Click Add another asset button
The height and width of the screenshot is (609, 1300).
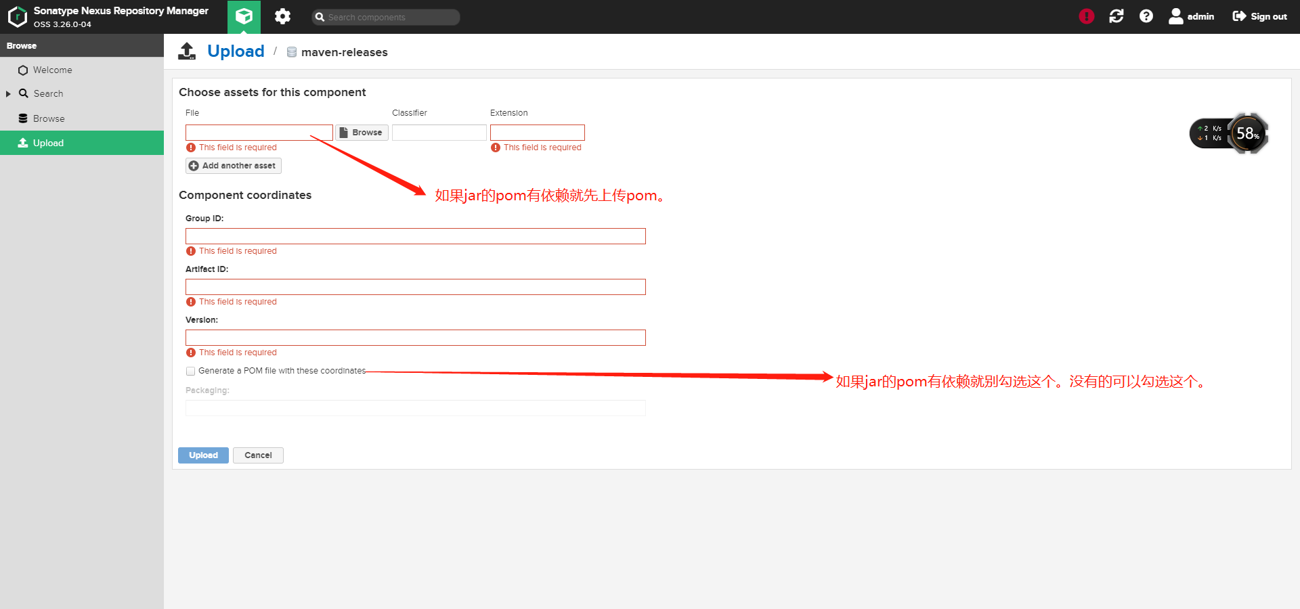pos(233,166)
